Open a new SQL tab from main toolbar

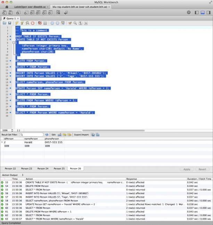pos(4,12)
